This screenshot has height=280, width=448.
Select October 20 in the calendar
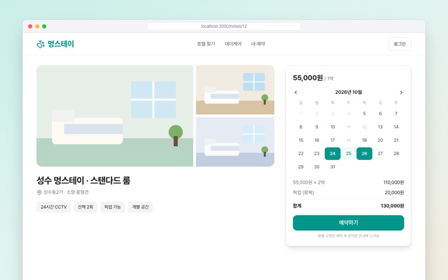[380, 140]
